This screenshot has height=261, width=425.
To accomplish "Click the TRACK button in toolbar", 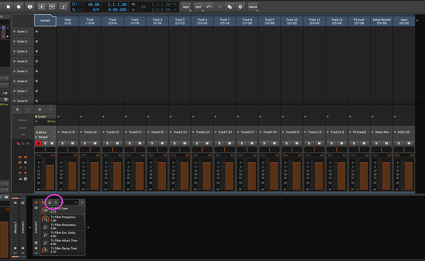I will pos(253,6).
